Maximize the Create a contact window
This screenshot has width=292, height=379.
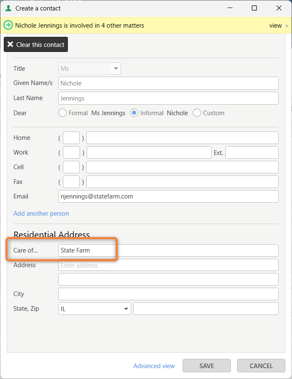(x=254, y=8)
